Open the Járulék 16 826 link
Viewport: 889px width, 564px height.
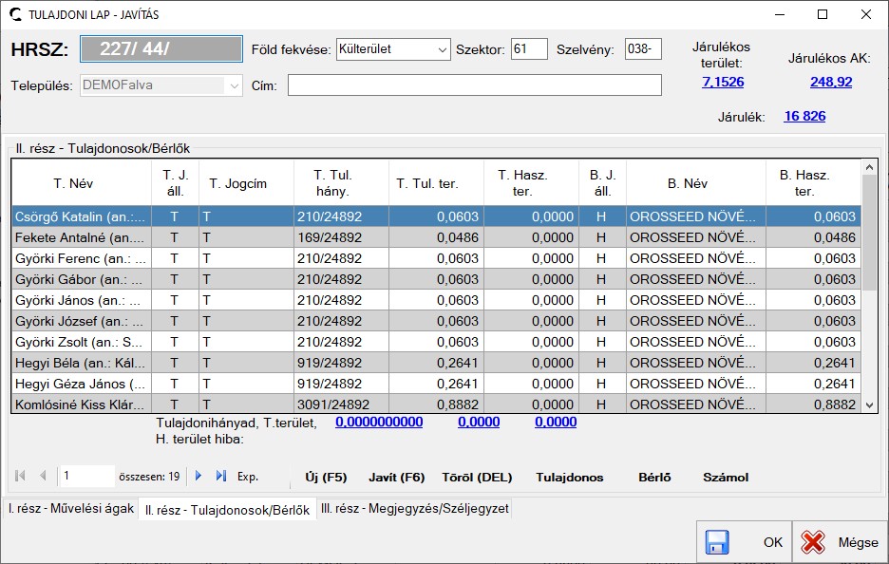click(x=804, y=116)
